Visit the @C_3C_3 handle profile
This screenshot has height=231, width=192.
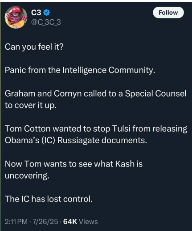pyautogui.click(x=46, y=22)
